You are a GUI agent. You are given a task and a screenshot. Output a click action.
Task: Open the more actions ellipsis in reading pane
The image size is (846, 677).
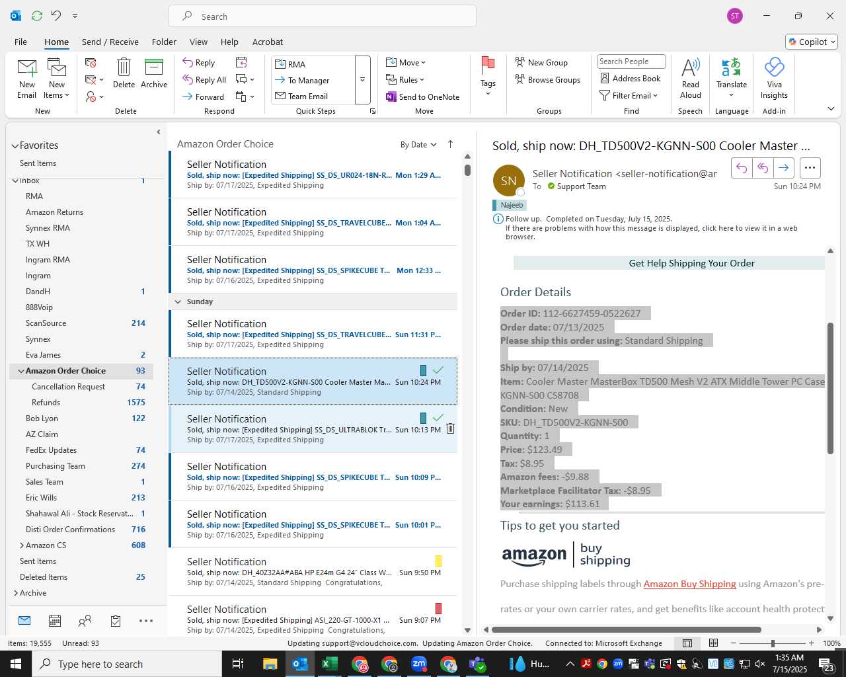click(x=810, y=168)
